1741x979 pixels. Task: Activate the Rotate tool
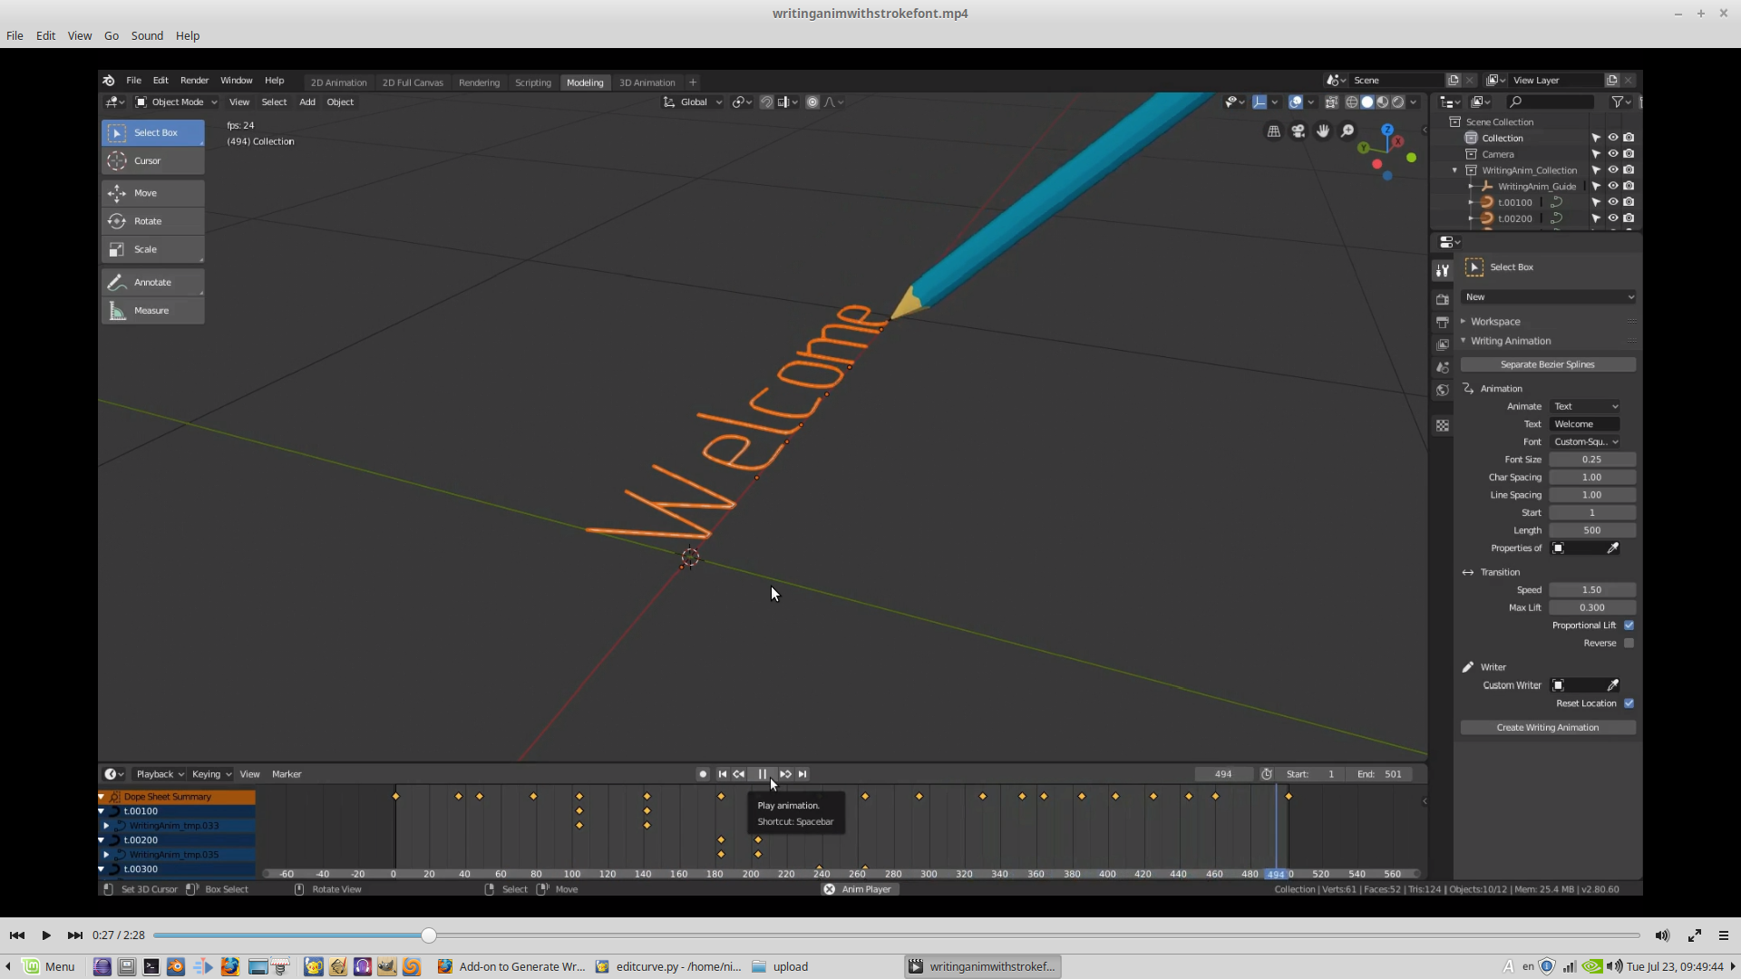click(x=152, y=221)
